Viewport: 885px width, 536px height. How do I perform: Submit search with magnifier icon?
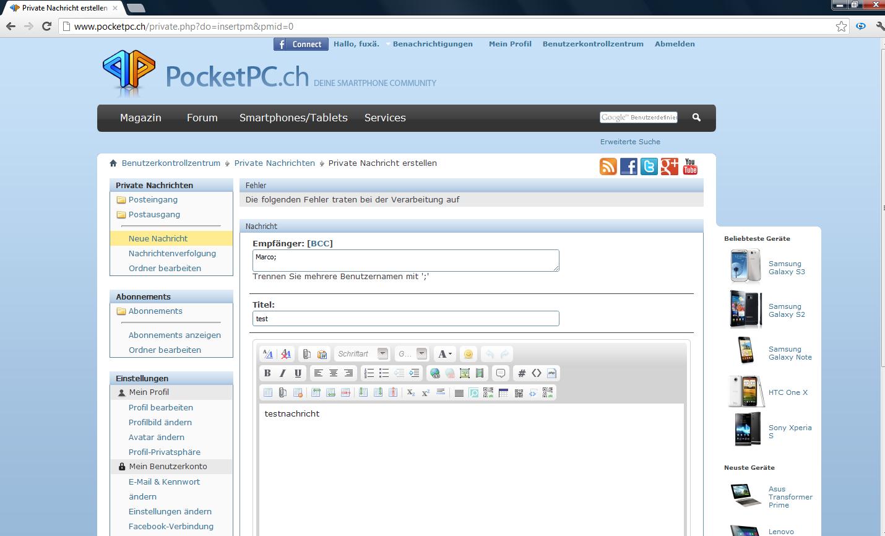pyautogui.click(x=696, y=118)
